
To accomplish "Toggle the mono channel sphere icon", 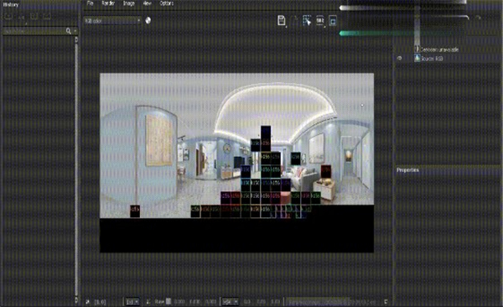I will point(148,21).
